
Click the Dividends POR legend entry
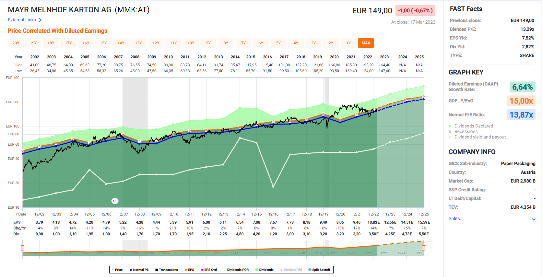pos(236,270)
